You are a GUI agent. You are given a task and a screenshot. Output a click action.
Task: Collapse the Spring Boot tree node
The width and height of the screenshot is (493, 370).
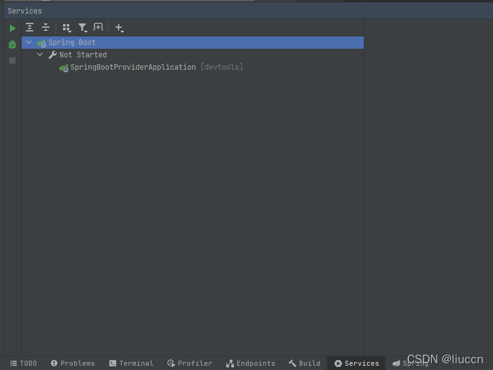pyautogui.click(x=28, y=42)
